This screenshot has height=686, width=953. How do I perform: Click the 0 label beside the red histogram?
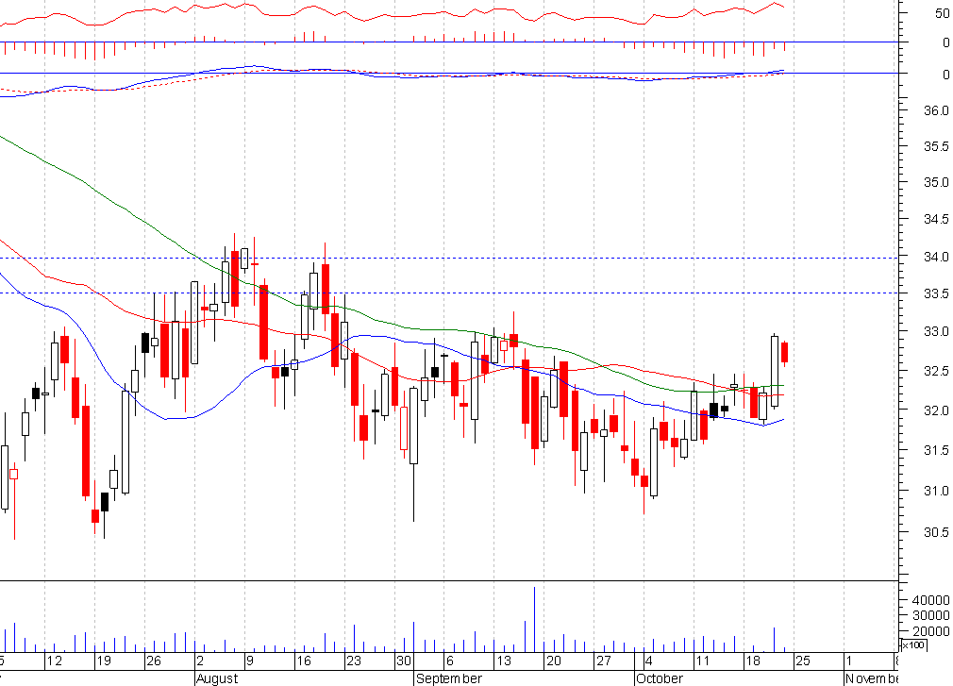[945, 42]
